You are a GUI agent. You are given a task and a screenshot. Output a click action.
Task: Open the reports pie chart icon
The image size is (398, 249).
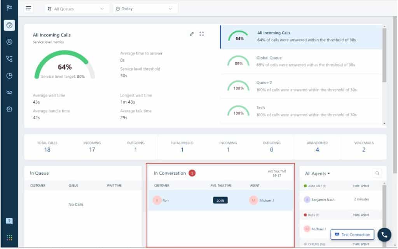click(9, 76)
